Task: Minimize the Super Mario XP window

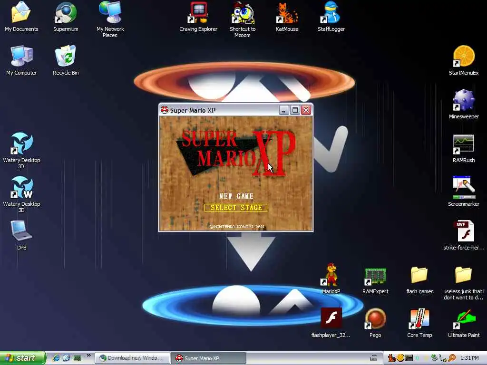Action: point(283,110)
